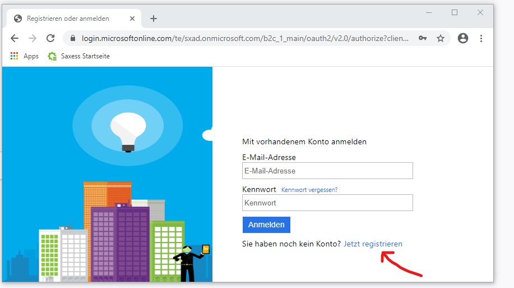Click Kennwort vergessen? link

tap(309, 190)
